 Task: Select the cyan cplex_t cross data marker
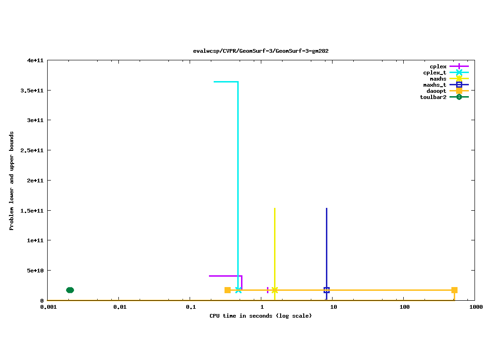coord(238,290)
